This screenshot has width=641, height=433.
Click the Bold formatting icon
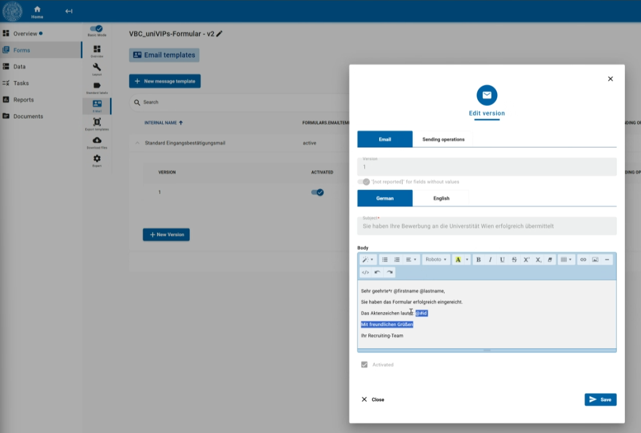[x=478, y=259]
